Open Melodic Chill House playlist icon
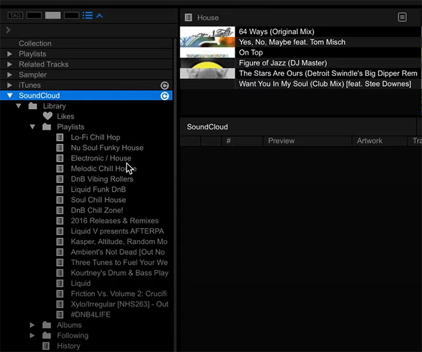 60,169
